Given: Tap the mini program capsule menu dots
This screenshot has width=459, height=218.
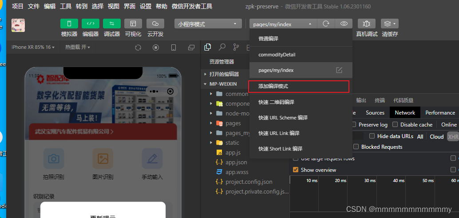Looking at the screenshot, I should tap(154, 91).
